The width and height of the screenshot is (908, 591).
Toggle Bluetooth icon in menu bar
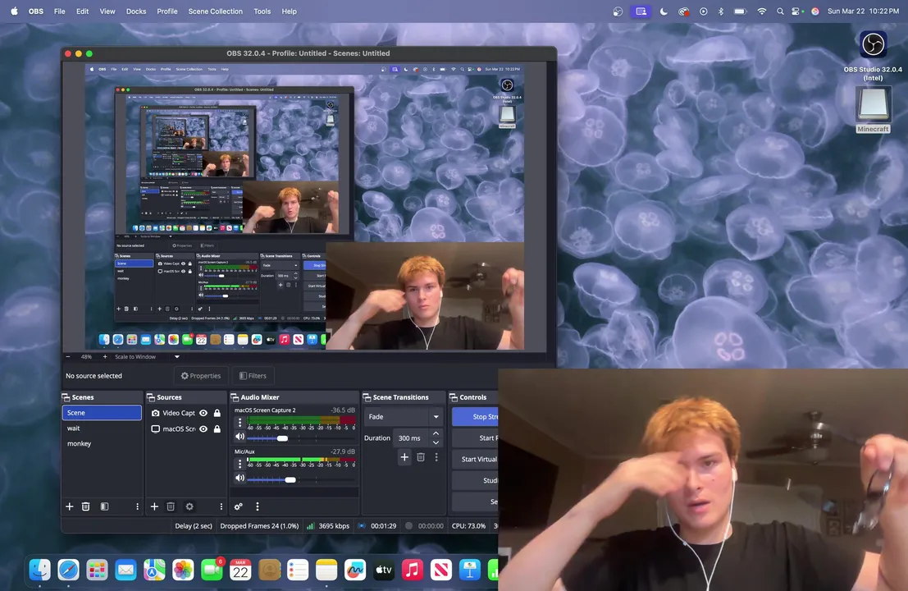point(721,11)
